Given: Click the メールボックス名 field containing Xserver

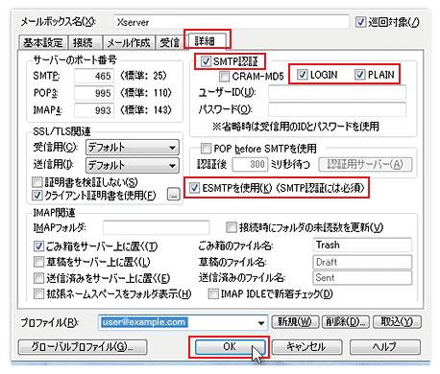Looking at the screenshot, I should pyautogui.click(x=232, y=22).
